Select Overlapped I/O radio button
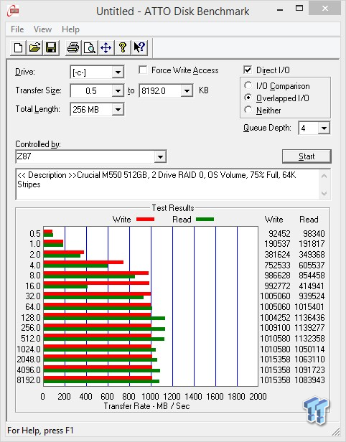This screenshot has width=346, height=442. (248, 98)
